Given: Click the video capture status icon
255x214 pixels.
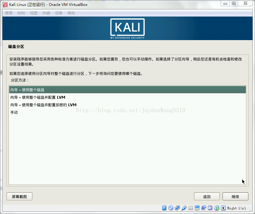Looking at the screenshot, I should click(204, 208).
